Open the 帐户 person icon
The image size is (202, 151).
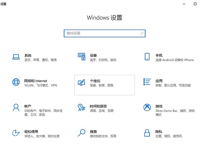(16, 108)
